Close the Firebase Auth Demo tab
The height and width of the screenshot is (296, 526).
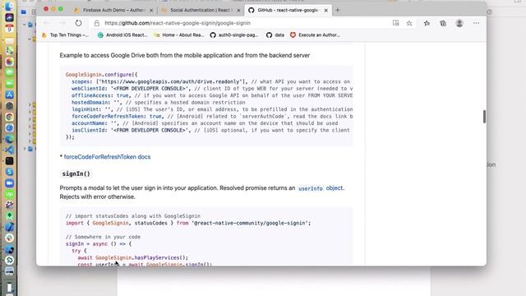(151, 11)
